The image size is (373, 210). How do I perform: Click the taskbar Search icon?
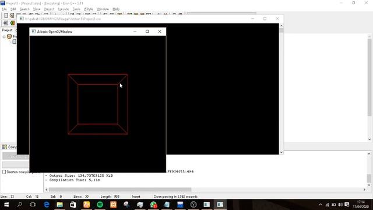(20, 205)
